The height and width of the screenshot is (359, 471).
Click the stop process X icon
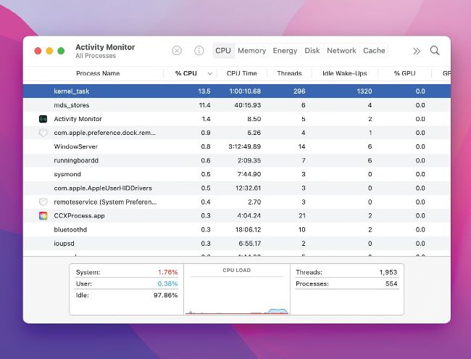177,51
